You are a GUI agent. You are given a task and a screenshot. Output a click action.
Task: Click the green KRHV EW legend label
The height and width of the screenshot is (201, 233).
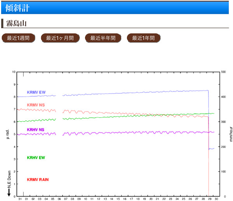(x=36, y=158)
